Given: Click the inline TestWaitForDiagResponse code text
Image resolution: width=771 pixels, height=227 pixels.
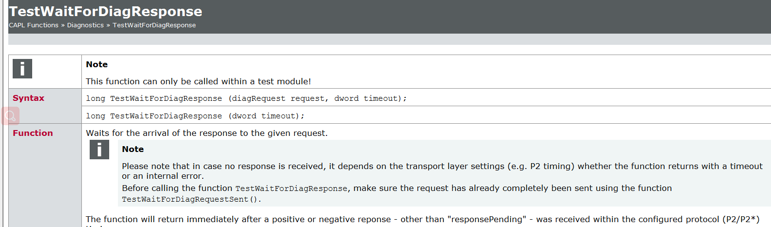Looking at the screenshot, I should [x=291, y=189].
